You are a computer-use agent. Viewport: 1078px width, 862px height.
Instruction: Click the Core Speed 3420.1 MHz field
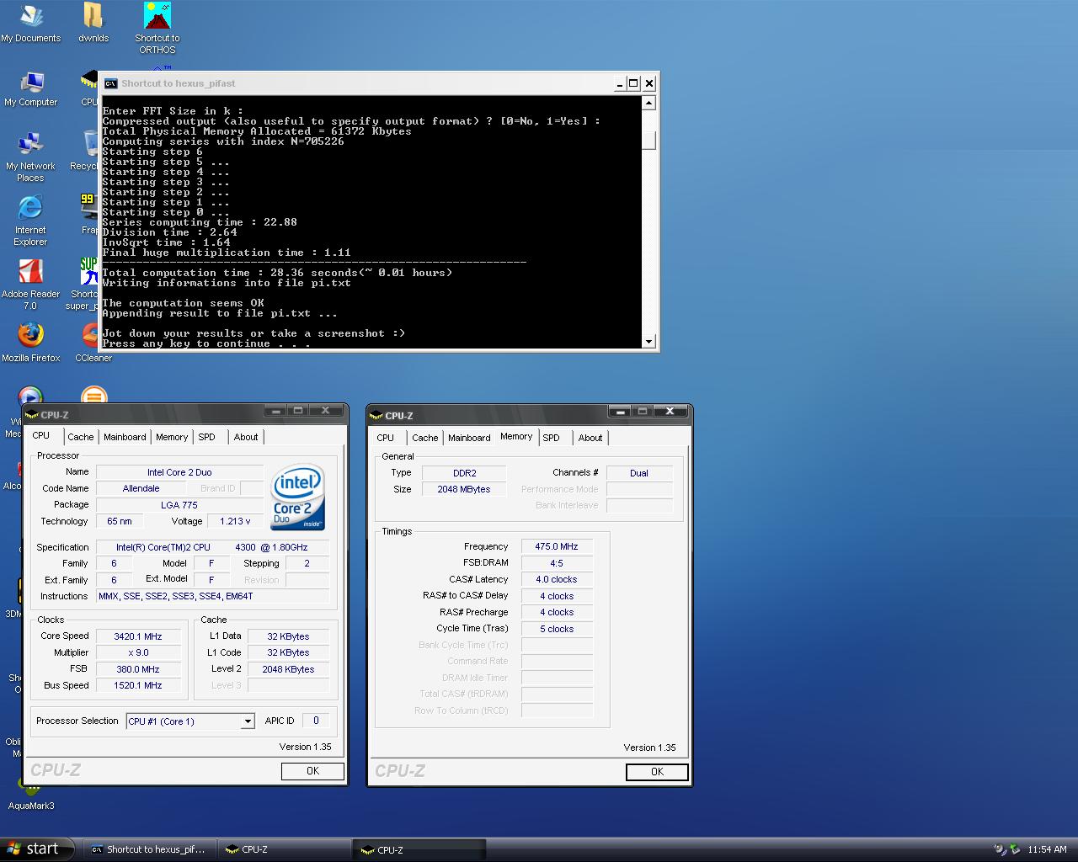[138, 636]
